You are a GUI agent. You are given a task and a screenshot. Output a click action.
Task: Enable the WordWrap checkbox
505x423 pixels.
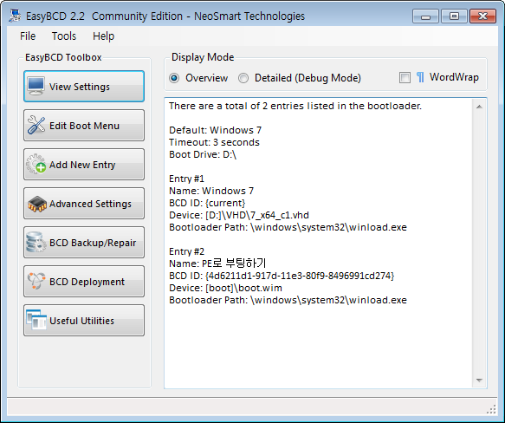coord(405,77)
